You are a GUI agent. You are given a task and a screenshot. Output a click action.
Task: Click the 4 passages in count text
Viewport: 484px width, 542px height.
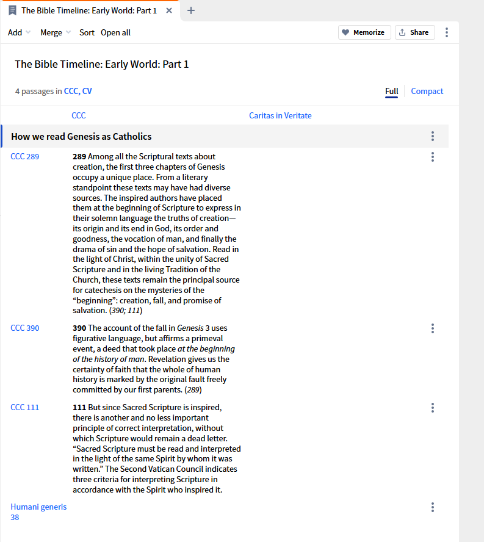coord(38,92)
